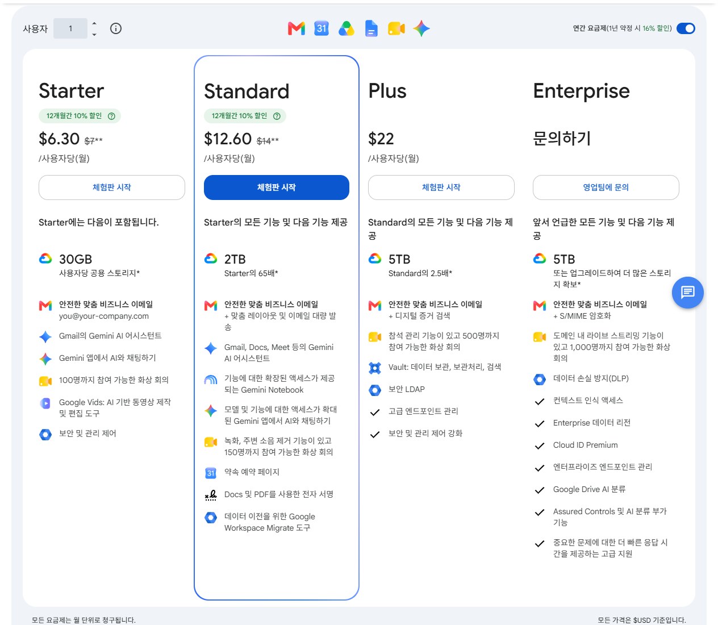The height and width of the screenshot is (625, 718).
Task: Click the Google Meet icon at top
Action: (396, 28)
